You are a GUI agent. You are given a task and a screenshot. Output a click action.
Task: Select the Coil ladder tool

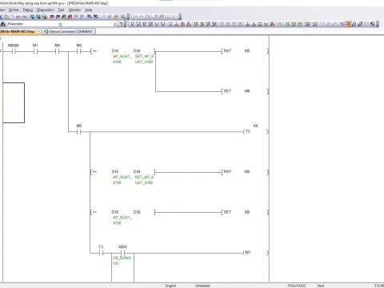pyautogui.click(x=157, y=24)
